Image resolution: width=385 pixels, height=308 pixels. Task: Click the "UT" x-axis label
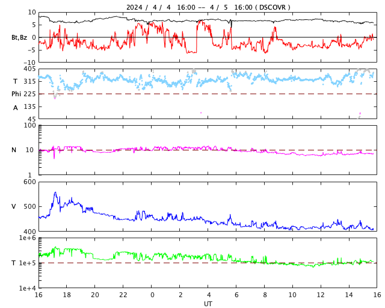pyautogui.click(x=208, y=304)
